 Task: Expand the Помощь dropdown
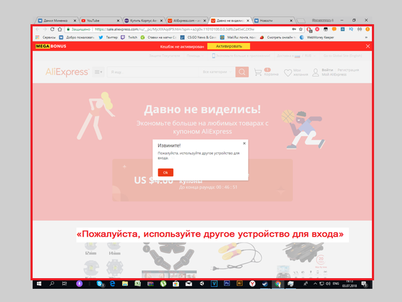pyautogui.click(x=195, y=56)
